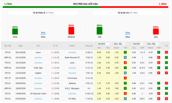Click the Phạt góc column header
Screen dimensions: 172x103
pos(89,46)
